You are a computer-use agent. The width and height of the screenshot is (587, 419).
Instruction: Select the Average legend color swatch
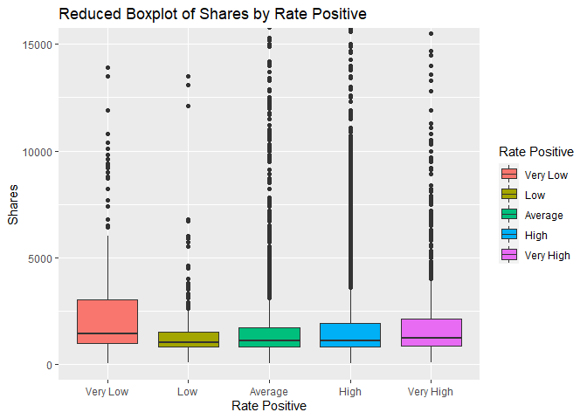[510, 215]
